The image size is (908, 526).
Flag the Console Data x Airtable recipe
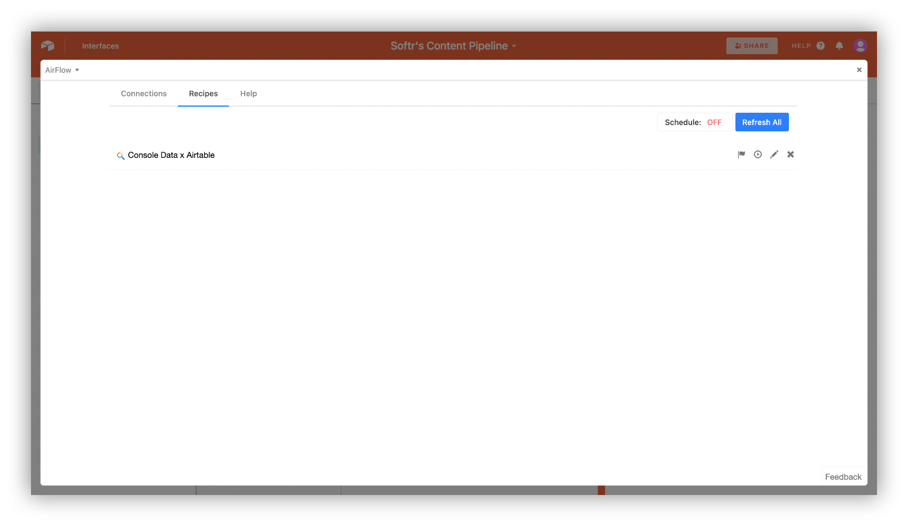tap(741, 154)
